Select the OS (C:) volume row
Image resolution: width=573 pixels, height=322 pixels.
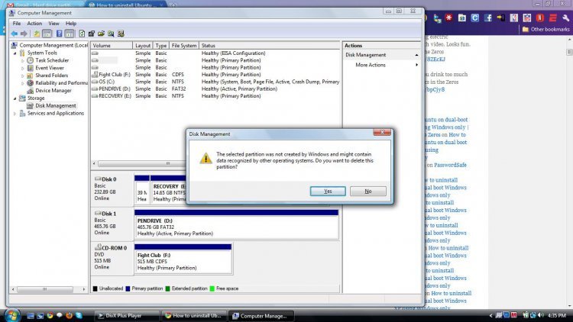click(x=215, y=82)
